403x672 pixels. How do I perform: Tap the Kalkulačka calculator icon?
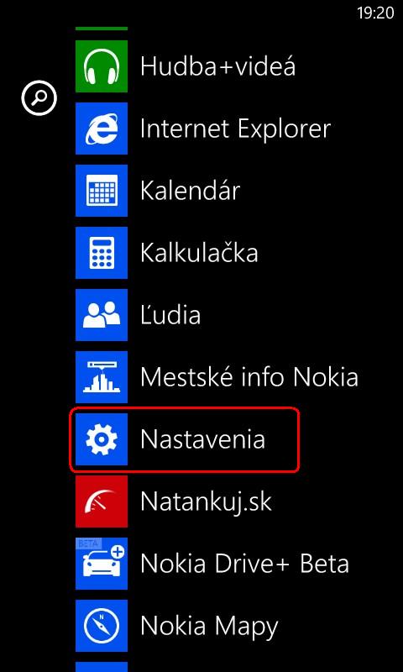tap(102, 253)
